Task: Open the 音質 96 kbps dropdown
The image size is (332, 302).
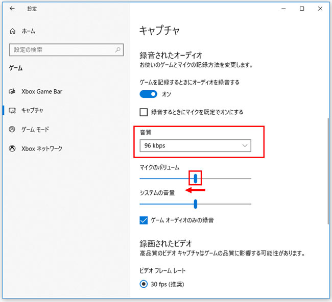Action: point(195,145)
